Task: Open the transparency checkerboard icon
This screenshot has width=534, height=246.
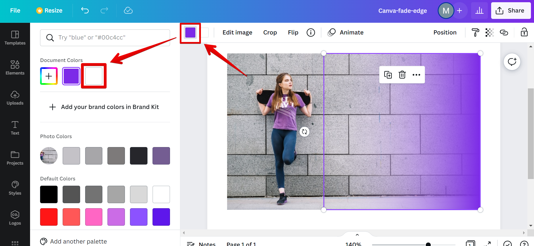Action: 489,33
